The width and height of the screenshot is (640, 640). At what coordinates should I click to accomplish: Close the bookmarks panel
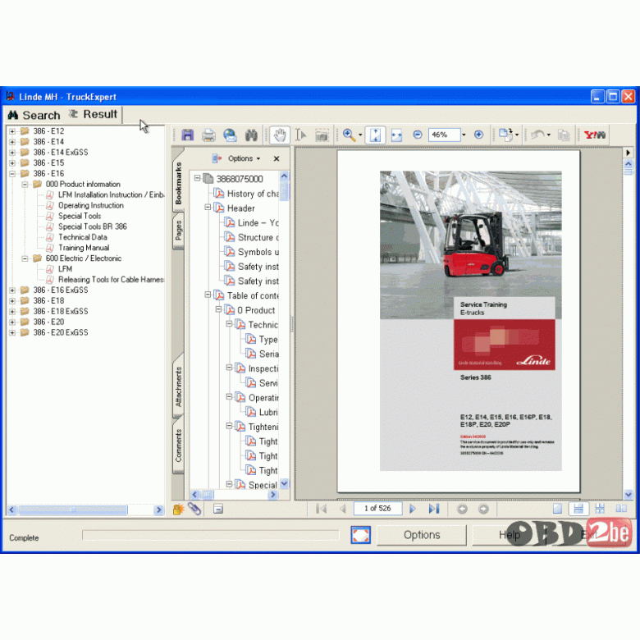click(277, 158)
